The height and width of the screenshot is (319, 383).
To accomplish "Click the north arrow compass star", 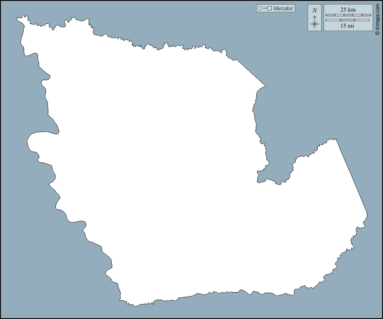I will coord(315,23).
